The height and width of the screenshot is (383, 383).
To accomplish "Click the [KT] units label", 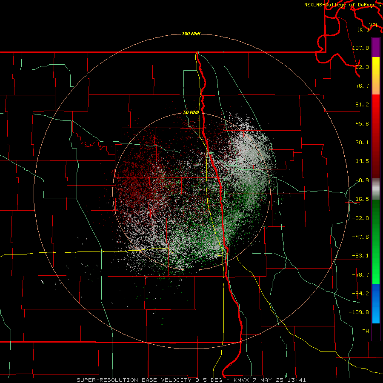I will [x=363, y=29].
